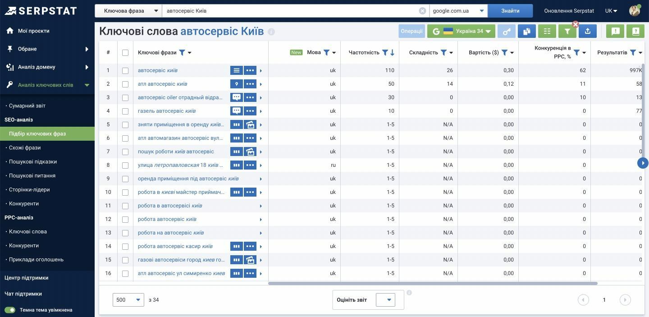649x317 pixels.
Task: Select the filter funnel icon in the top toolbar
Action: (567, 32)
